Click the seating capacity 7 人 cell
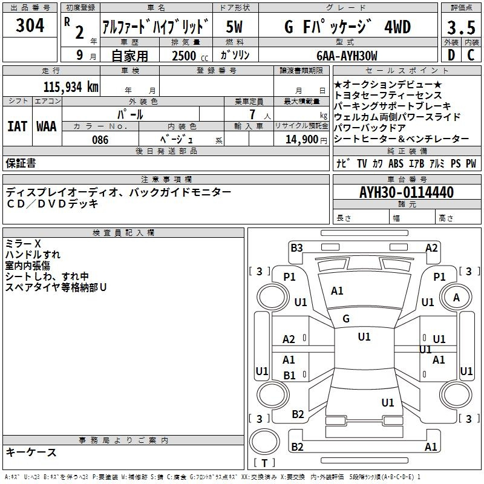Viewport: 484px width, 484px height. pos(249,114)
